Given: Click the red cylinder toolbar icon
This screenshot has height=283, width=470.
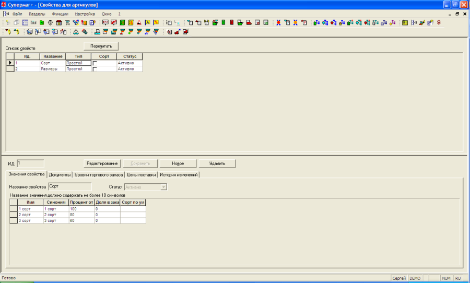Looking at the screenshot, I should click(232, 22).
